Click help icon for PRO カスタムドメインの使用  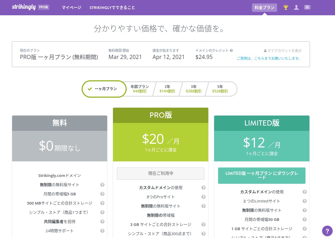(x=204, y=188)
